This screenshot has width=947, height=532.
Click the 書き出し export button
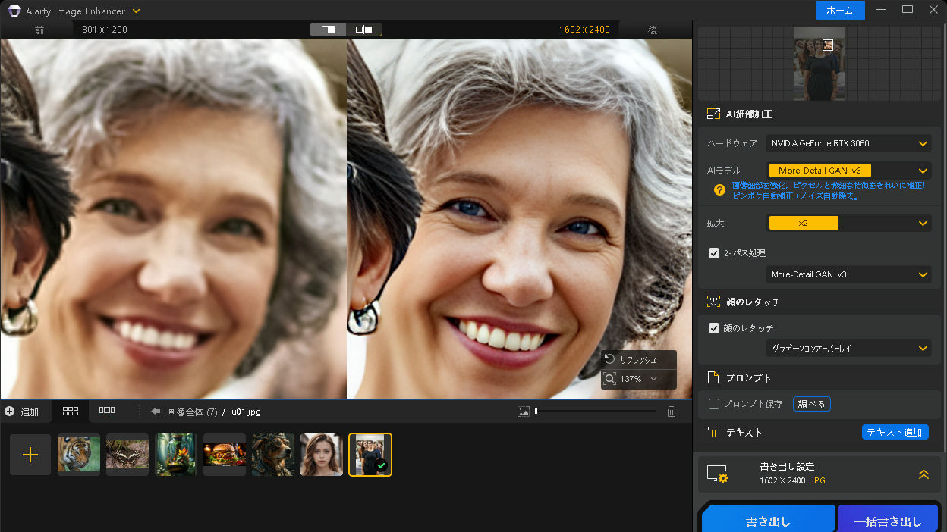coord(768,521)
